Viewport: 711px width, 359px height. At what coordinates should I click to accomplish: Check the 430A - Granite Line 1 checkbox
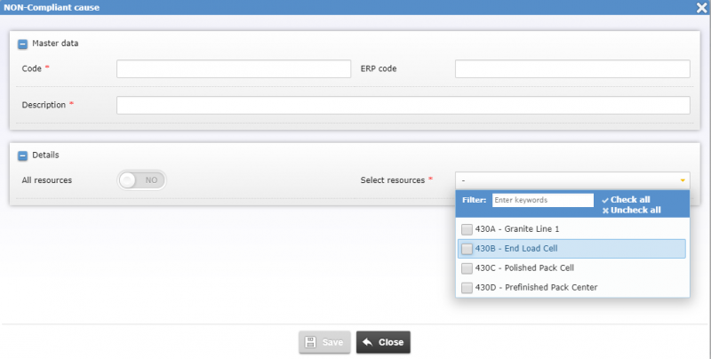pyautogui.click(x=467, y=229)
